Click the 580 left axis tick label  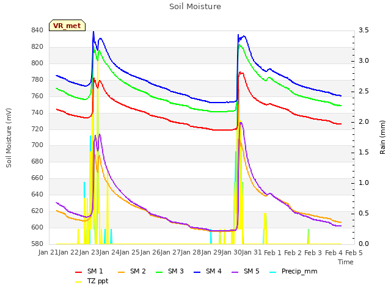coord(37,244)
